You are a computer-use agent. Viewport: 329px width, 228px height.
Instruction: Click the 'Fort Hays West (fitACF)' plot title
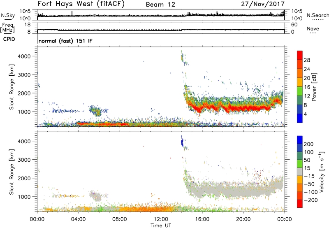[x=81, y=4]
